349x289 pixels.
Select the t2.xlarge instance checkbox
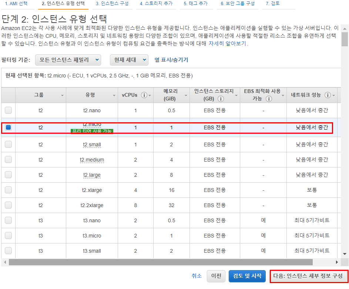pyautogui.click(x=9, y=190)
